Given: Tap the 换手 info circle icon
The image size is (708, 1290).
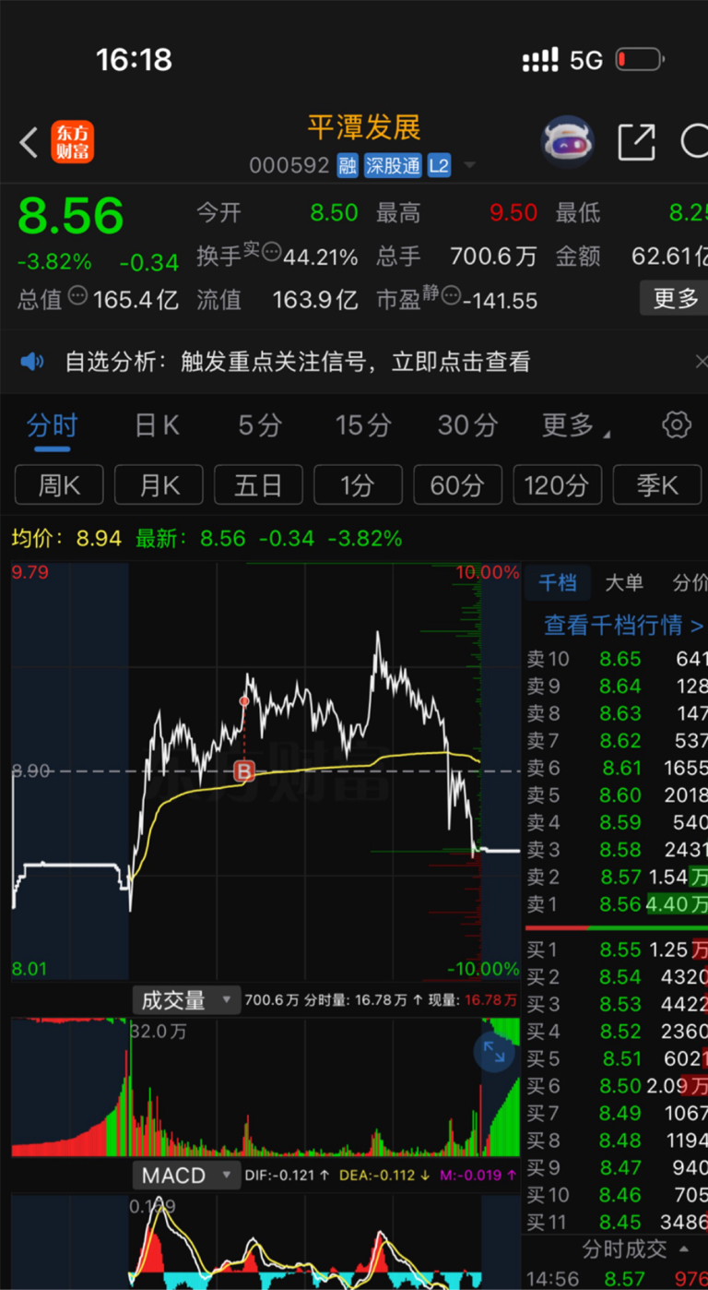Looking at the screenshot, I should pyautogui.click(x=271, y=251).
